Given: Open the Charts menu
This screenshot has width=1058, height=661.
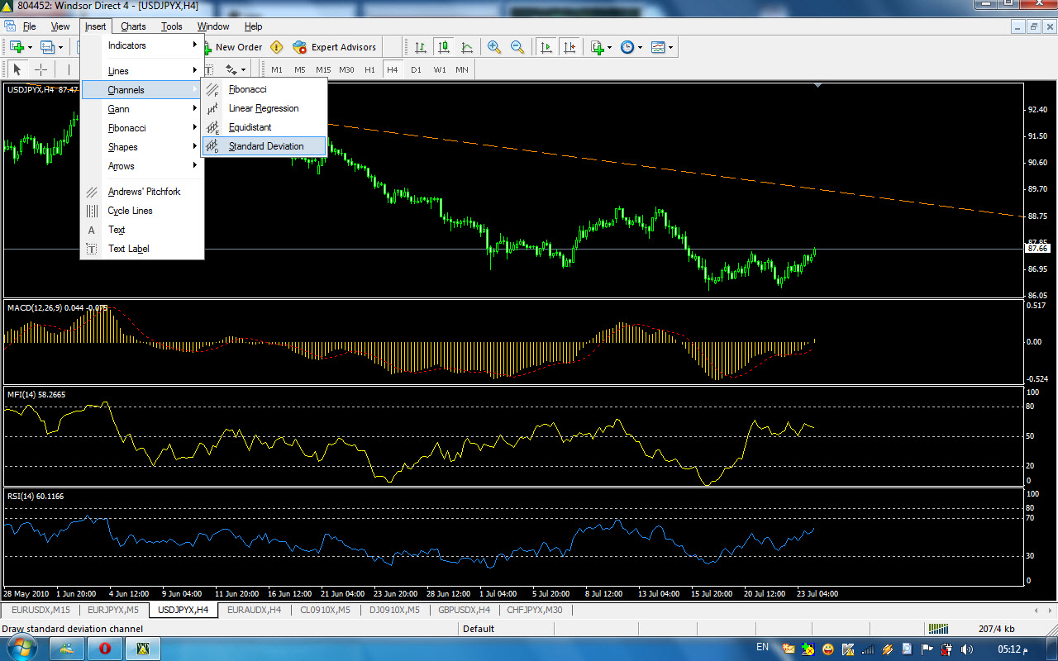Looking at the screenshot, I should coord(133,26).
